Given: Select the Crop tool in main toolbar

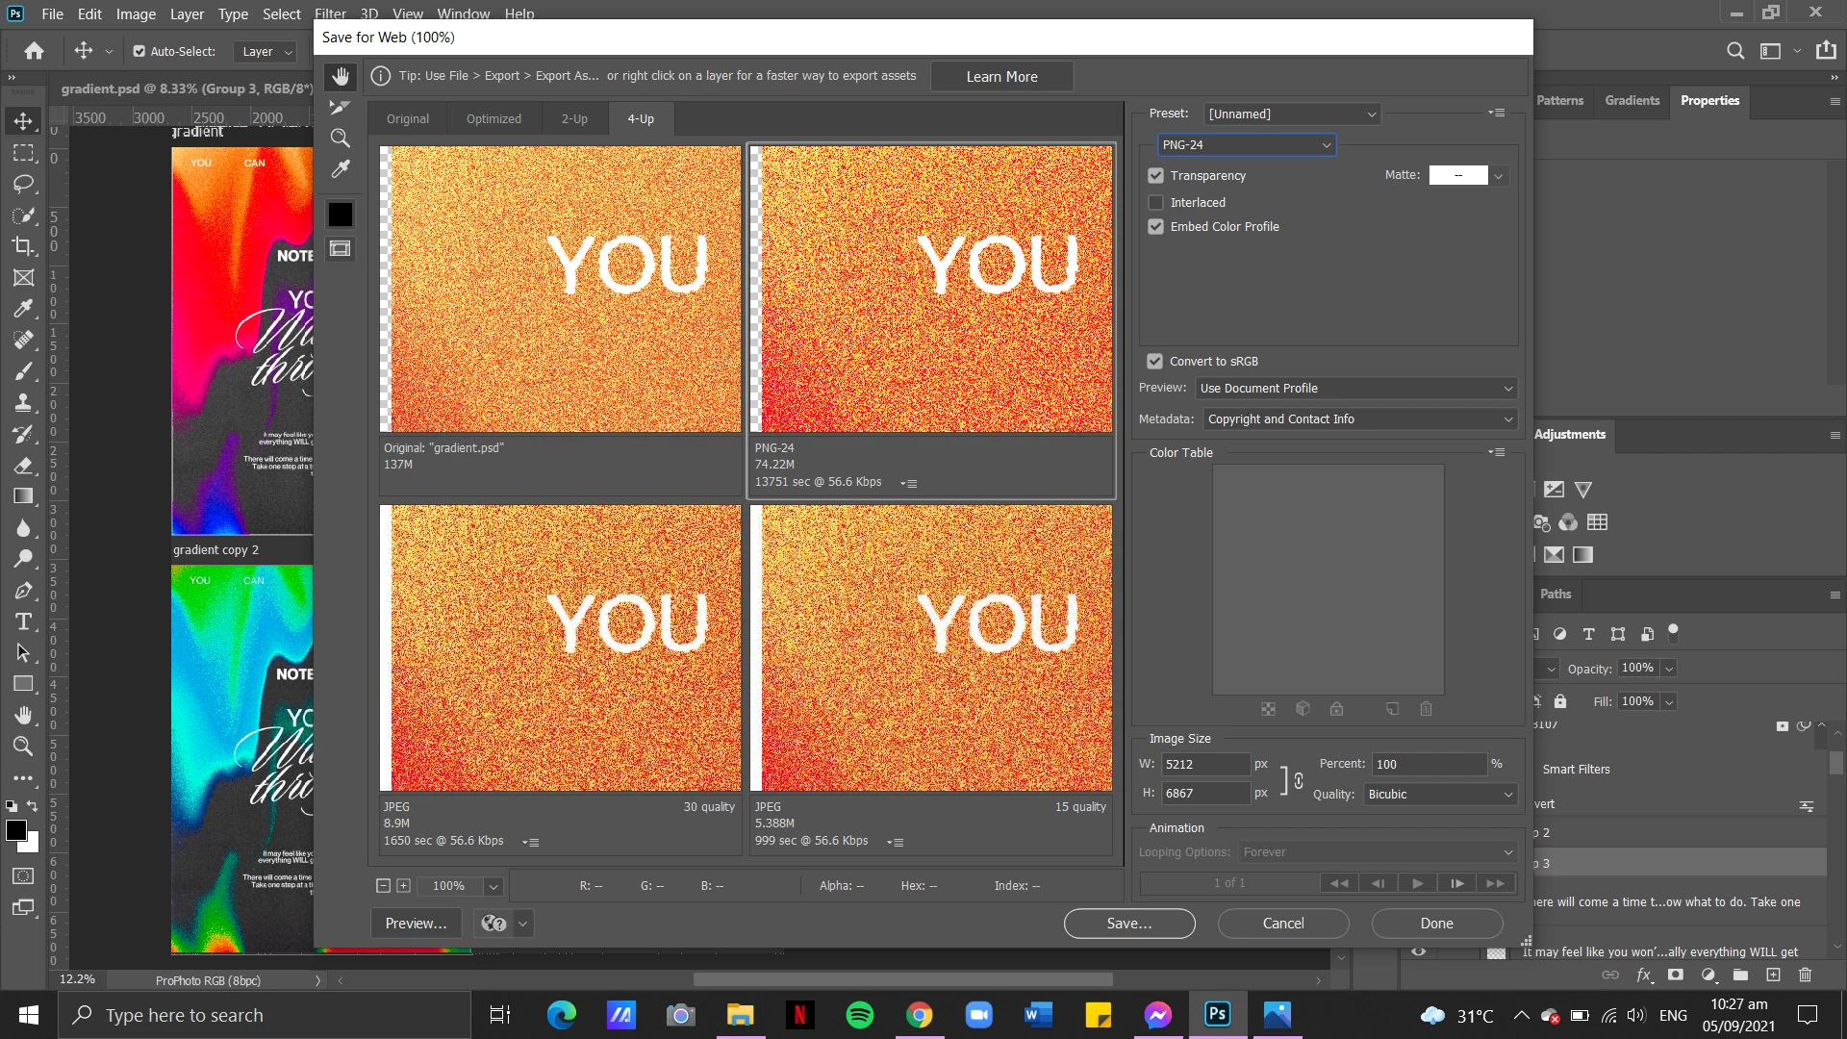Looking at the screenshot, I should coord(24,246).
